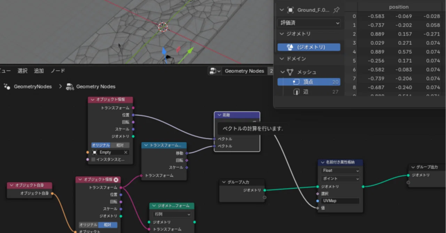Open the ノード menu in node editor
The image size is (446, 233).
(x=58, y=71)
